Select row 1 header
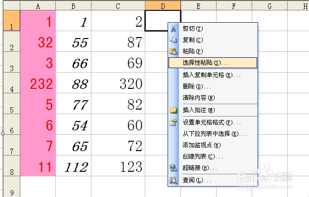309x197 pixels. point(12,21)
